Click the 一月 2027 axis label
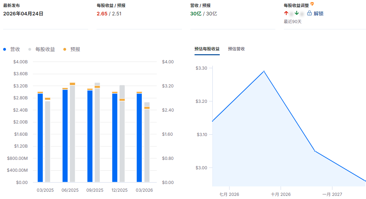The height and width of the screenshot is (199, 366). point(332,194)
